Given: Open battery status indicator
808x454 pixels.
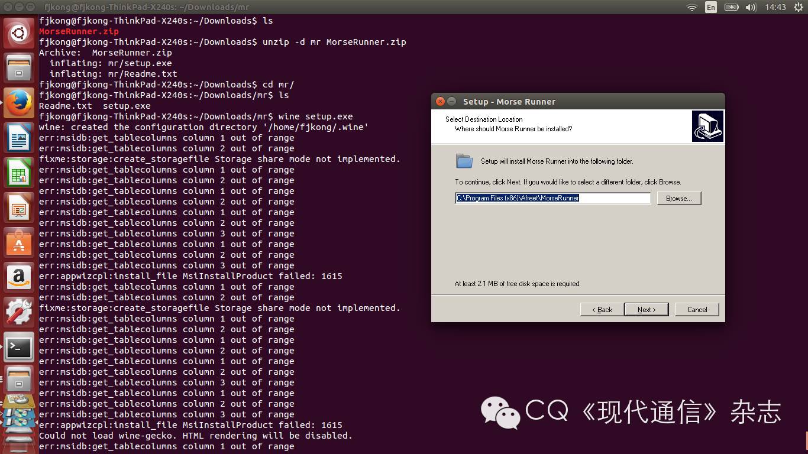Looking at the screenshot, I should (731, 7).
